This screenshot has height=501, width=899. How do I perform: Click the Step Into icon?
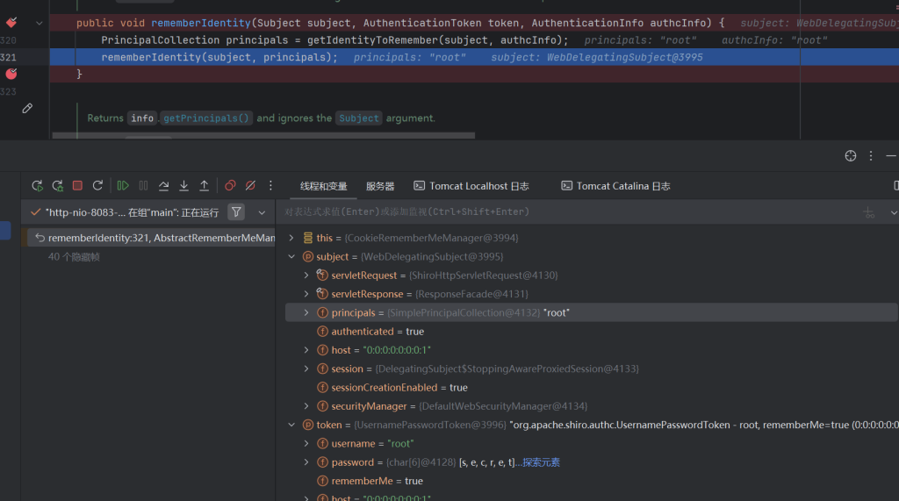pos(183,186)
